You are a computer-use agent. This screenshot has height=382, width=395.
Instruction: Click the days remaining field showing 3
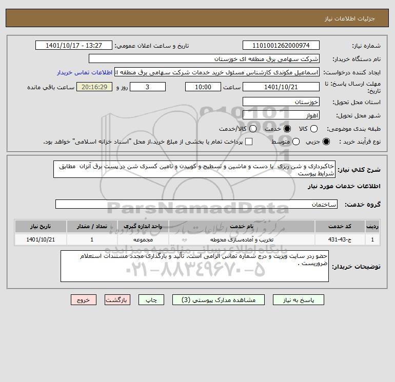[148, 87]
